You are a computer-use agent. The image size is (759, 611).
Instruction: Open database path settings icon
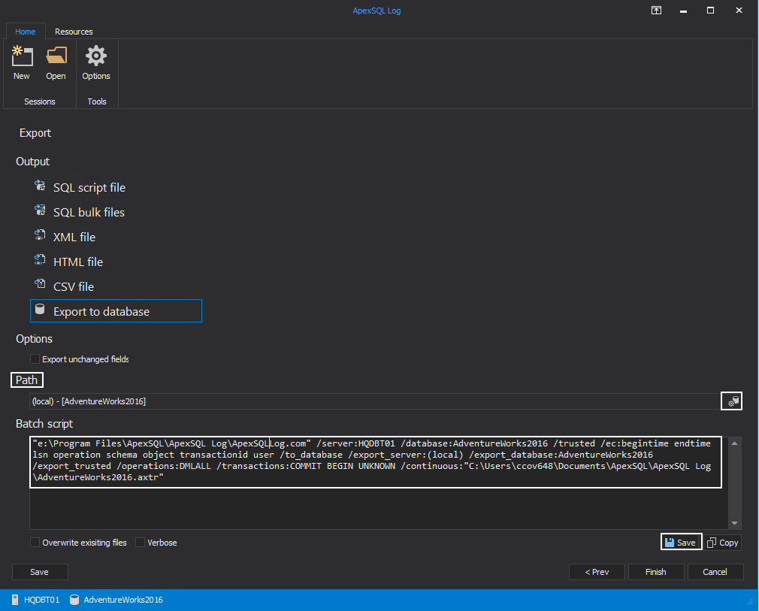[731, 401]
